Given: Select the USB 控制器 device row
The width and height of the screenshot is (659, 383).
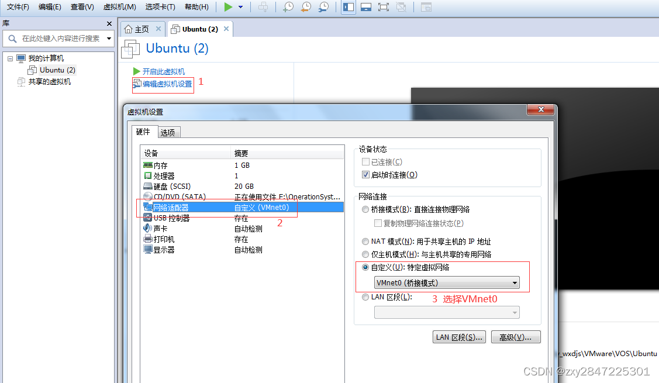Looking at the screenshot, I should tap(243, 218).
